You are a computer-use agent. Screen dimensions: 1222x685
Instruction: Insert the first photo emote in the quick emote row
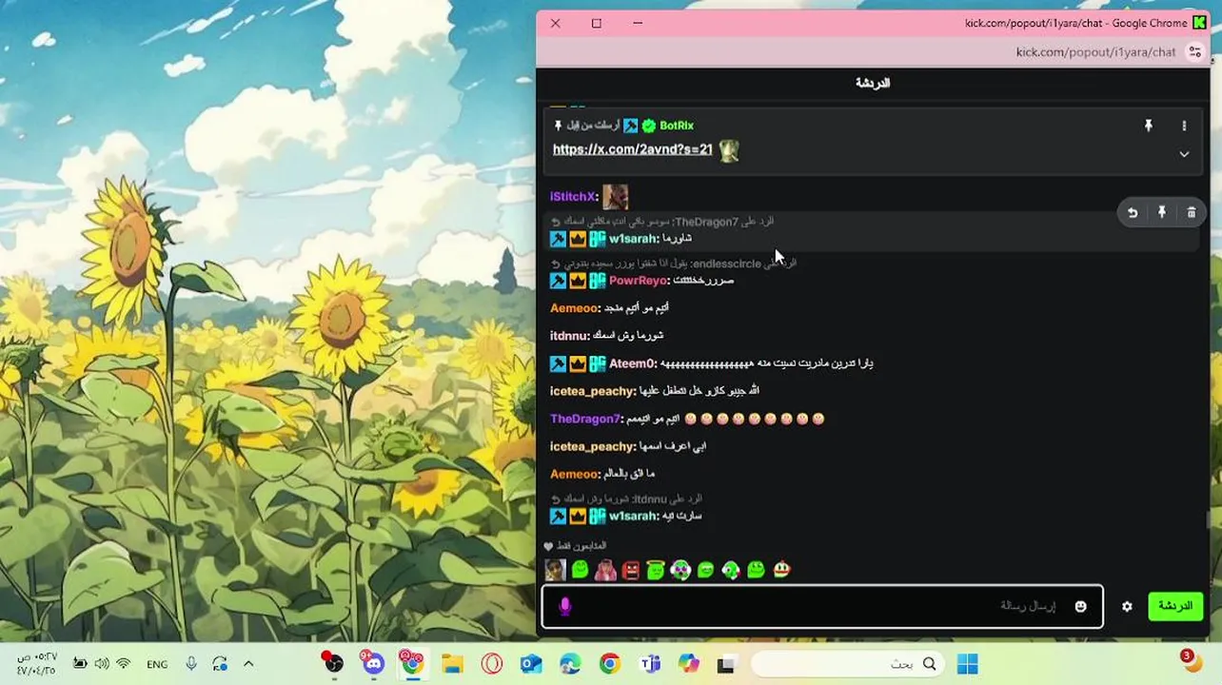coord(555,570)
